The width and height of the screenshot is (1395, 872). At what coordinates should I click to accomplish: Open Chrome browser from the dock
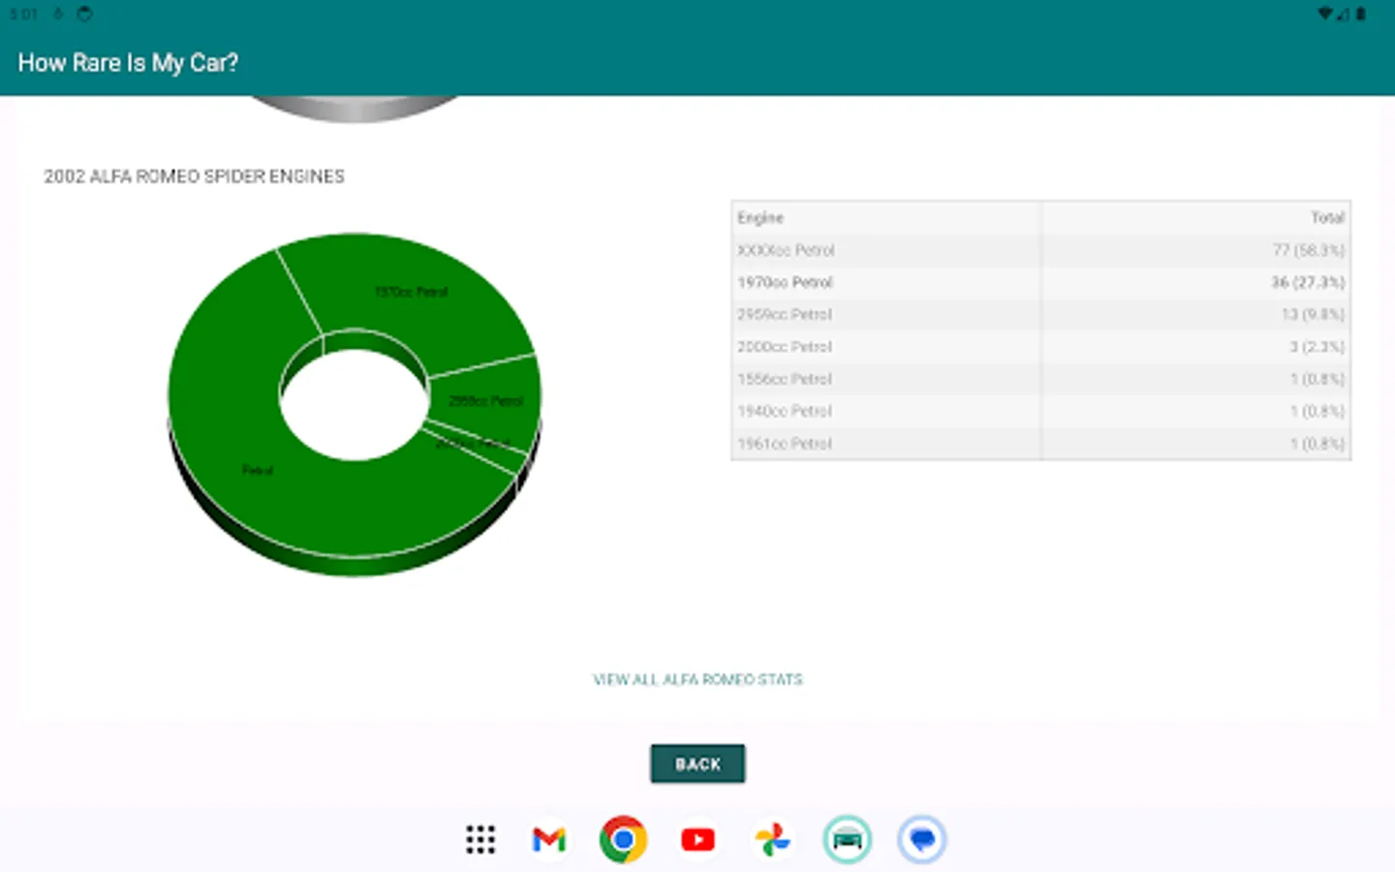click(x=623, y=839)
